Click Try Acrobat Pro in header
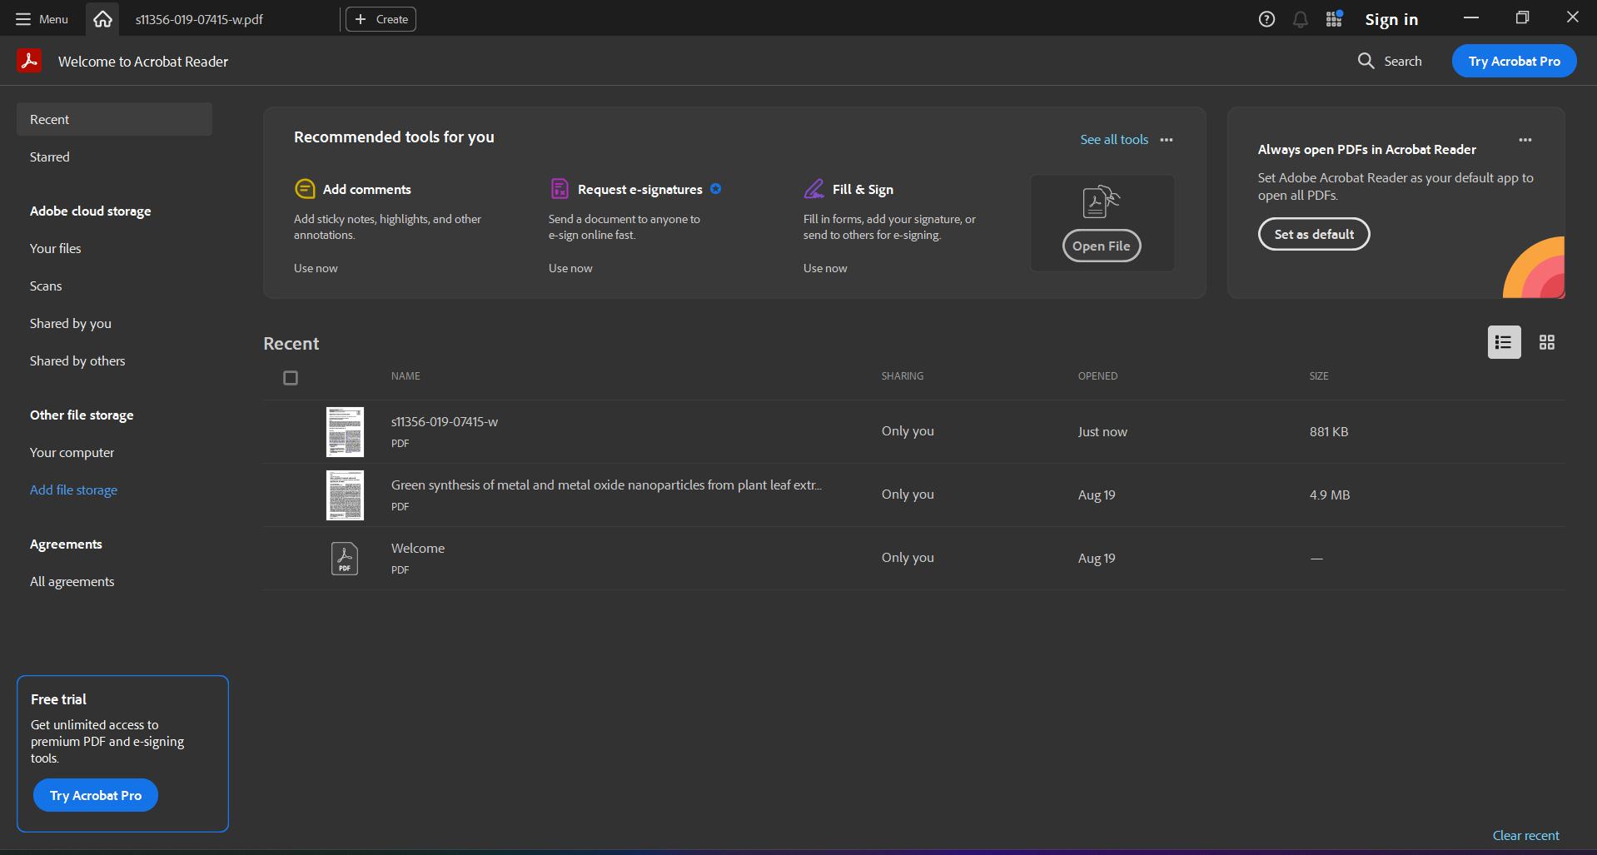Image resolution: width=1597 pixels, height=855 pixels. pos(1514,61)
